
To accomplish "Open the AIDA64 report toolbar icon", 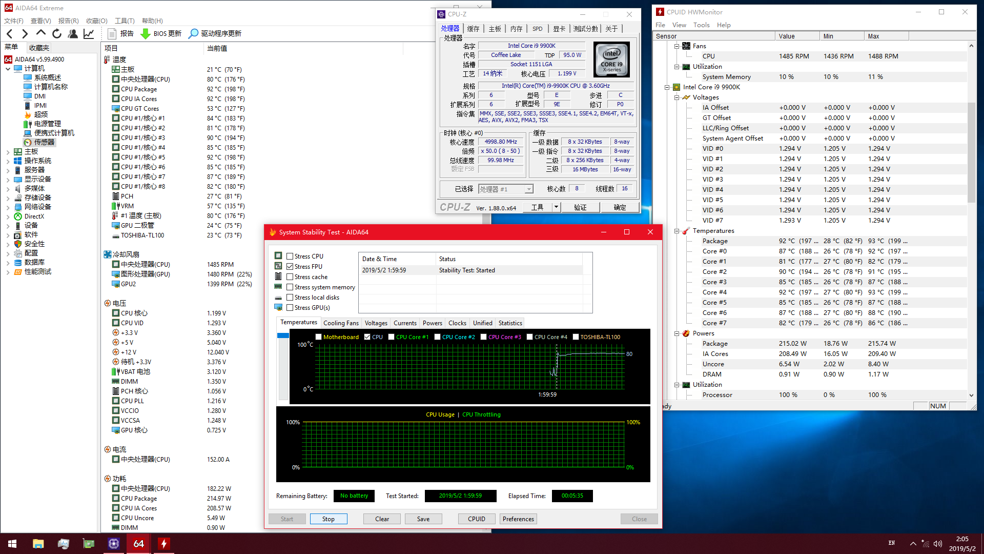I will 112,34.
